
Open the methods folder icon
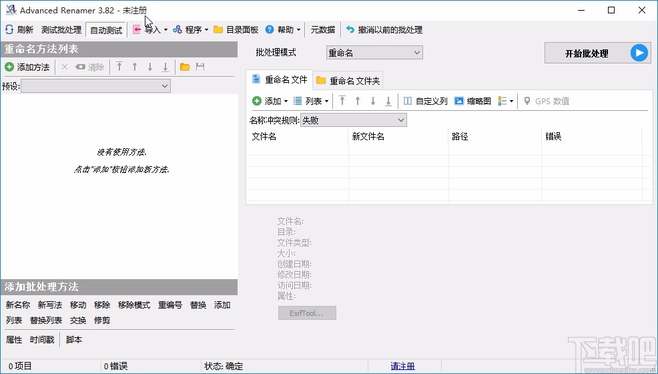coord(185,67)
